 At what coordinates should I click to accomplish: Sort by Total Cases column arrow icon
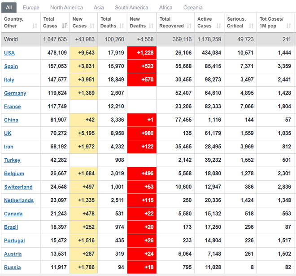click(x=65, y=26)
